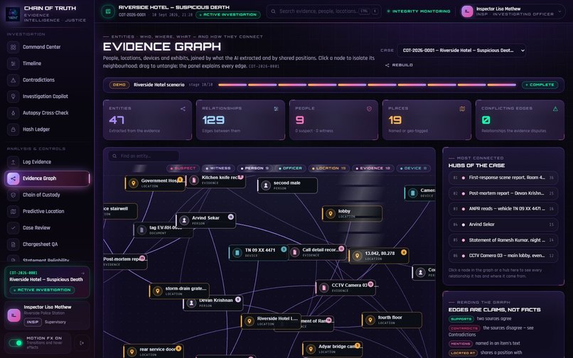The width and height of the screenshot is (573, 358).
Task: Focus the search evidence, people, locations field
Action: coord(323,11)
